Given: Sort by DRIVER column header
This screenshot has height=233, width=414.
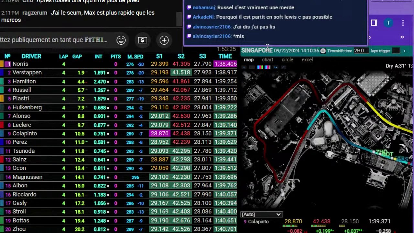Looking at the screenshot, I should (31, 56).
